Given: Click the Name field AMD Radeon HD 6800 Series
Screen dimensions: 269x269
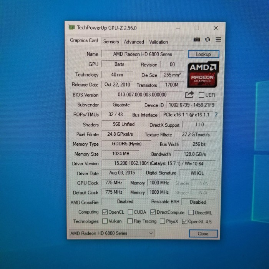Looking at the screenshot, I should point(143,54).
